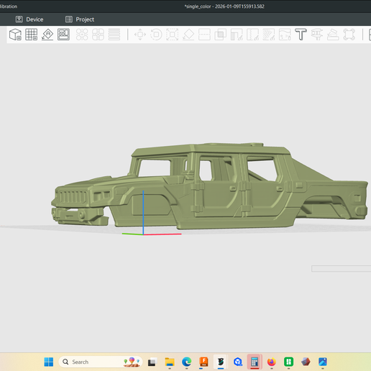Click the taskbar Search box
371x371 pixels.
pos(101,362)
